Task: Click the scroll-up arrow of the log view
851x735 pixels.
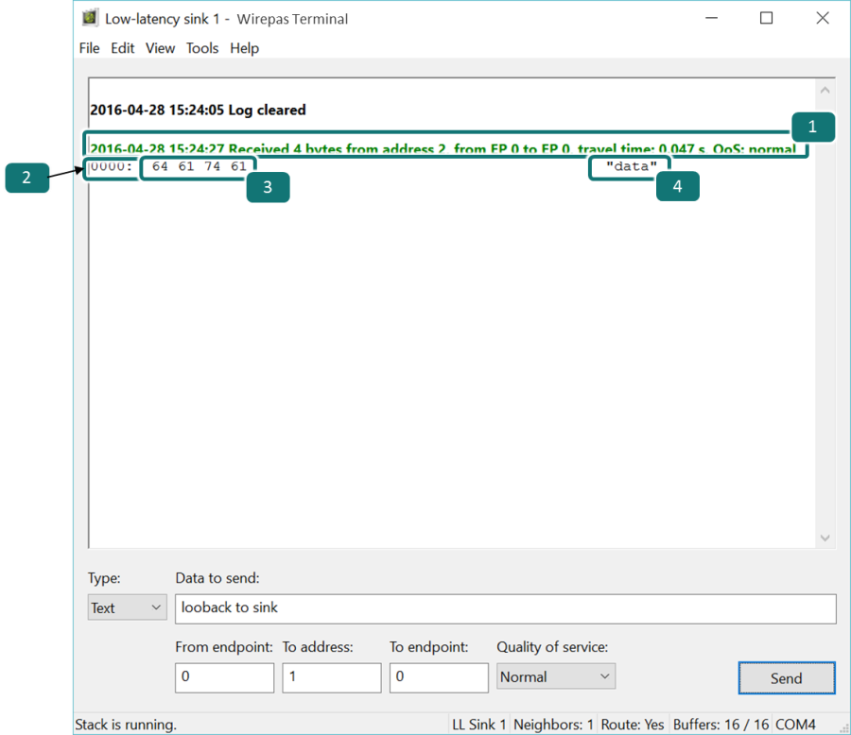Action: tap(825, 90)
